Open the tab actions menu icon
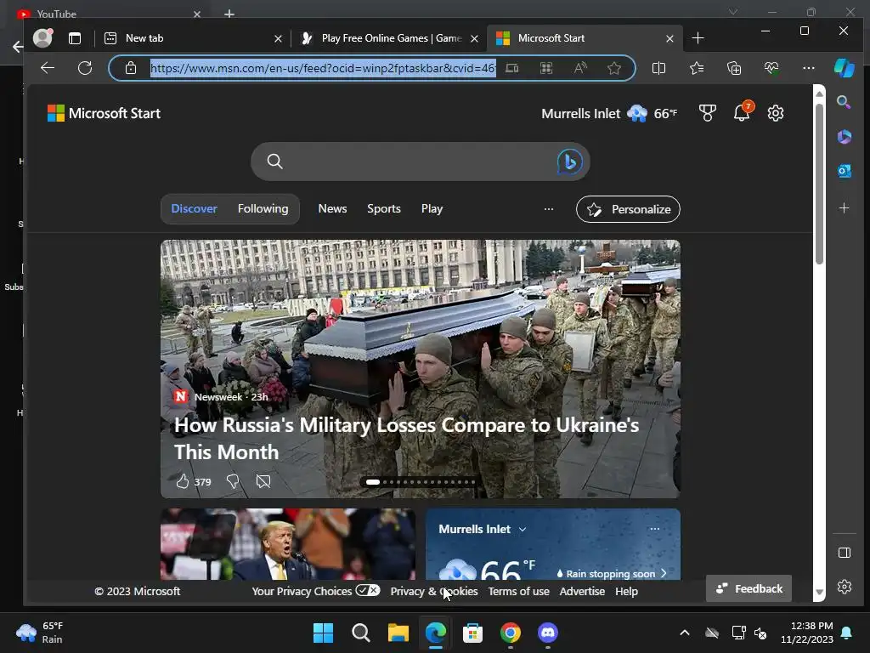This screenshot has width=870, height=653. pyautogui.click(x=75, y=37)
